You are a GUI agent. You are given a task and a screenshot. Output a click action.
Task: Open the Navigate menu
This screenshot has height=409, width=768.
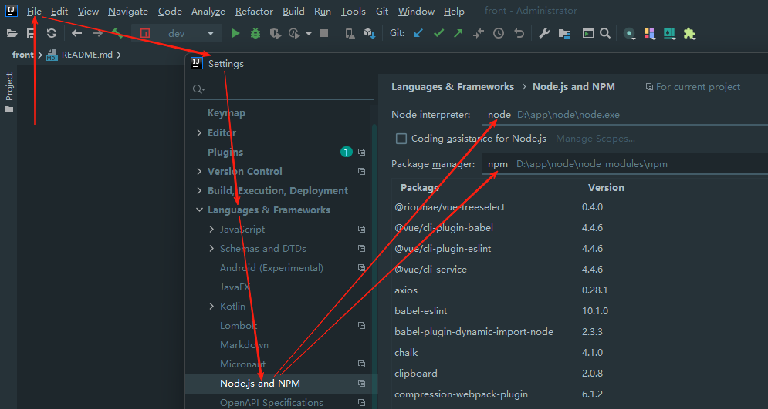[128, 12]
